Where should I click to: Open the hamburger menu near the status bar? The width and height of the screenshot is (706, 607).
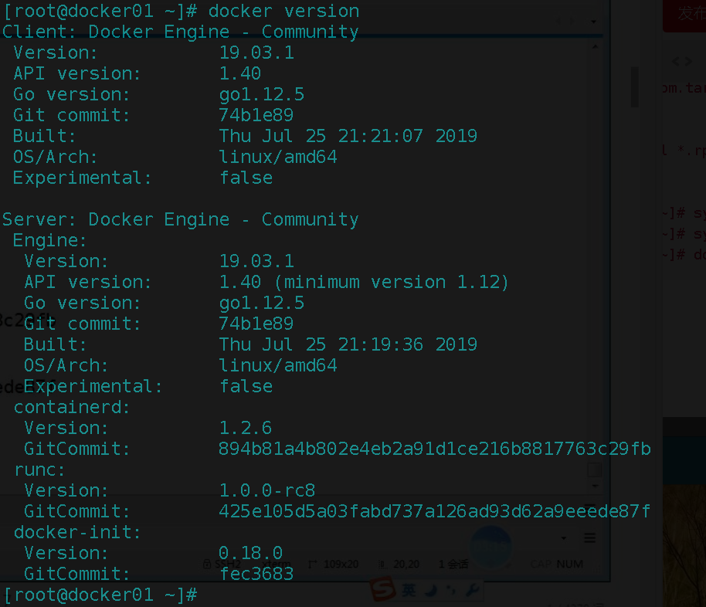[x=590, y=537]
